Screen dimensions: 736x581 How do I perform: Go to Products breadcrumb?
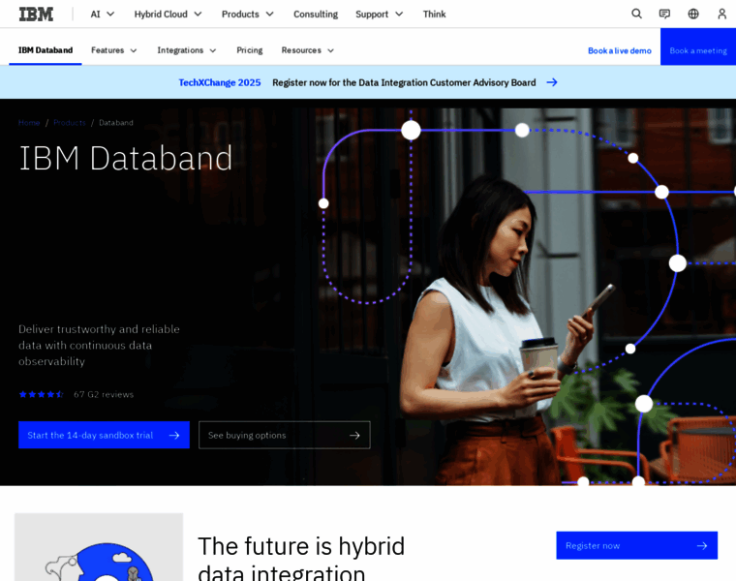tap(70, 122)
